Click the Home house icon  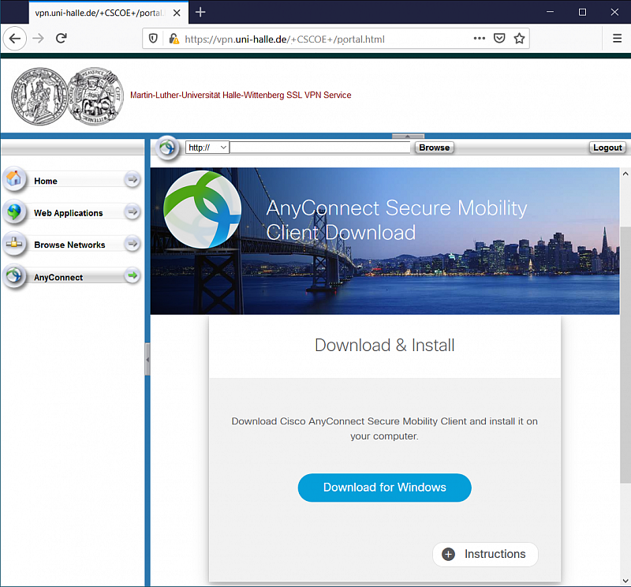coord(14,178)
